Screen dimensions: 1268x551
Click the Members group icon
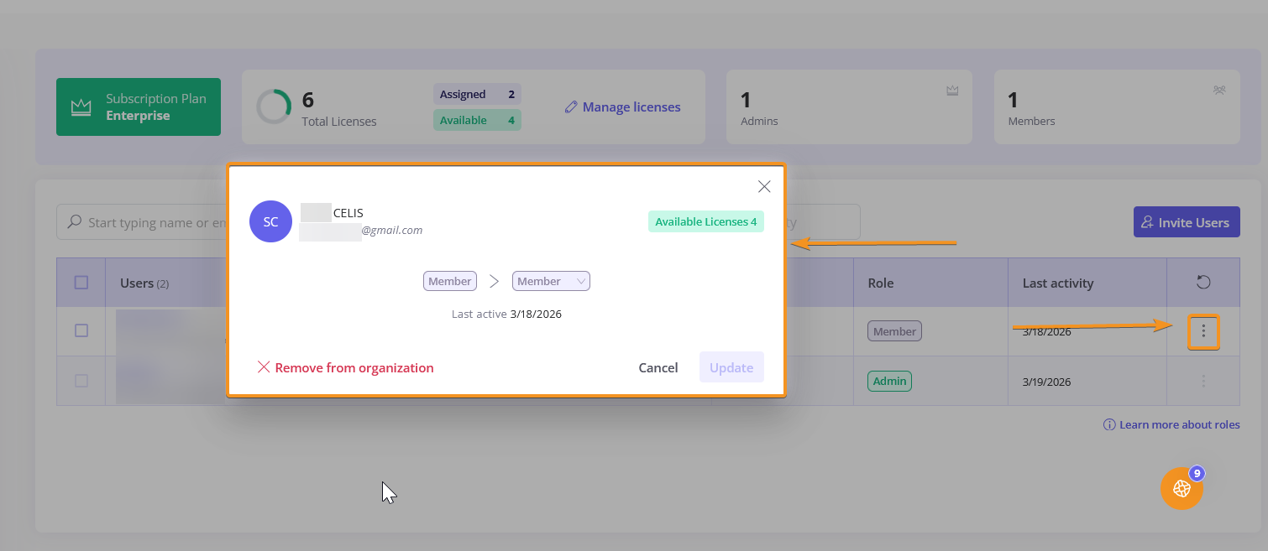[x=1219, y=91]
